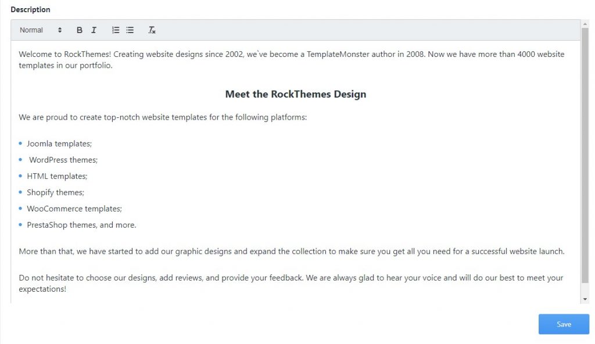Place cursor in 'Meet the RockThemes Design' heading

295,94
